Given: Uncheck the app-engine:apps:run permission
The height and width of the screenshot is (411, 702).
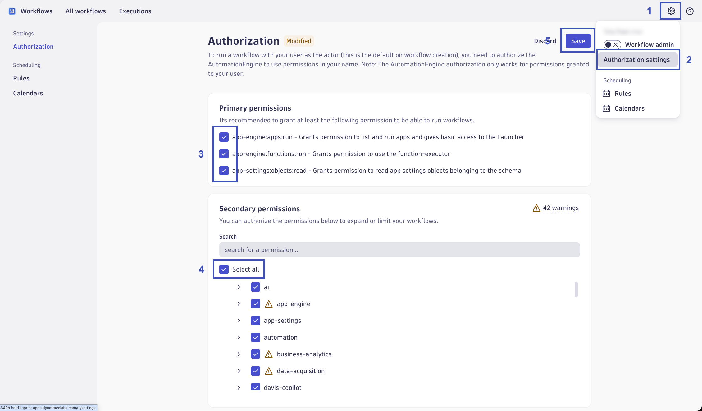Looking at the screenshot, I should [x=224, y=137].
